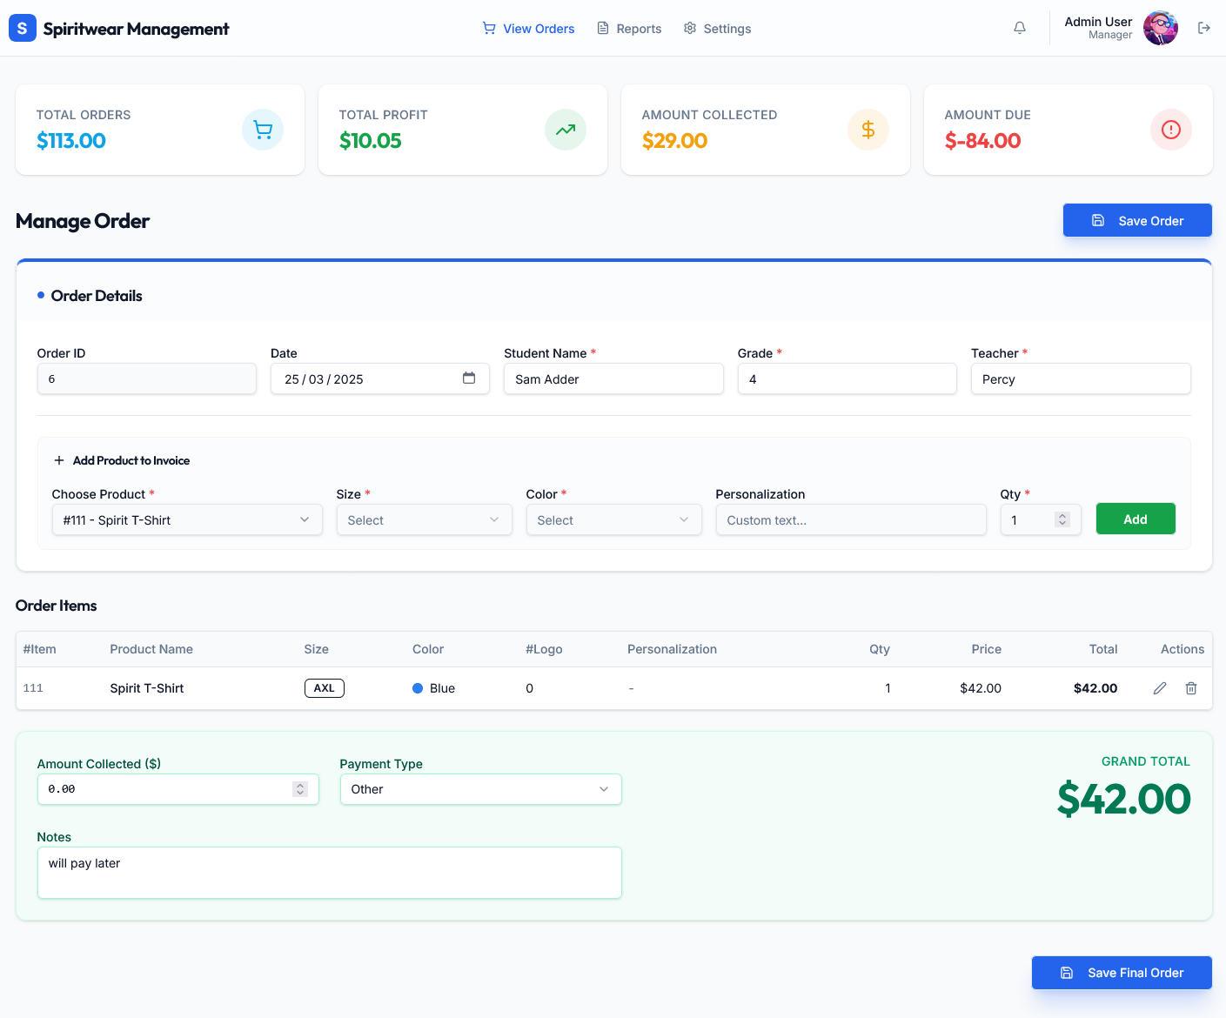The width and height of the screenshot is (1226, 1018).
Task: Click the $-84.00 amount due value
Action: point(983,140)
